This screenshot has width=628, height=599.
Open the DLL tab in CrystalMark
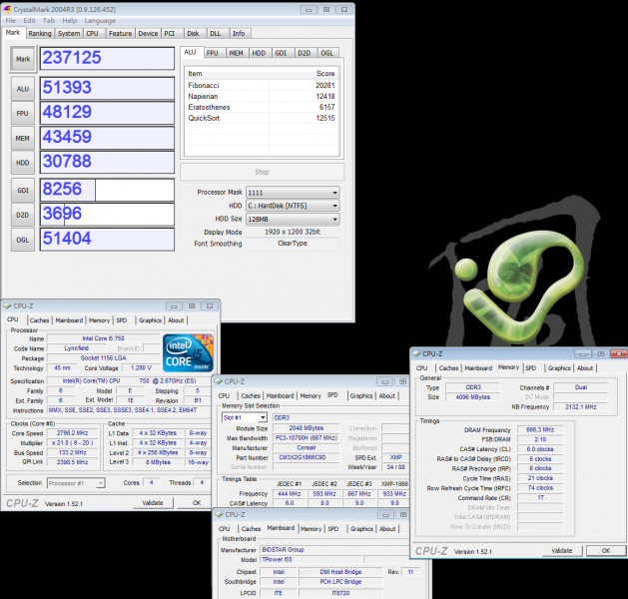coord(217,33)
